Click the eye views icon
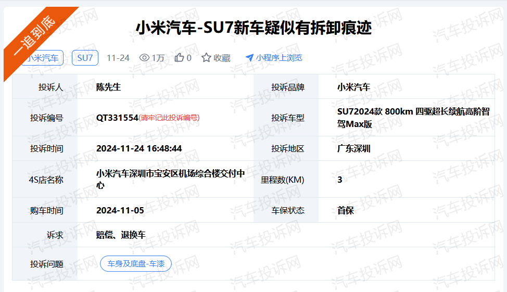Viewport: 507px width, 292px height. (x=144, y=58)
